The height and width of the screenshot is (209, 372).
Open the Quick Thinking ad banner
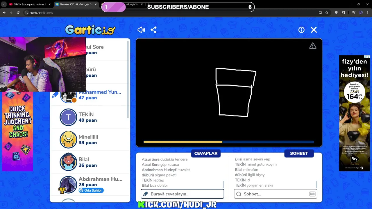coord(17,131)
